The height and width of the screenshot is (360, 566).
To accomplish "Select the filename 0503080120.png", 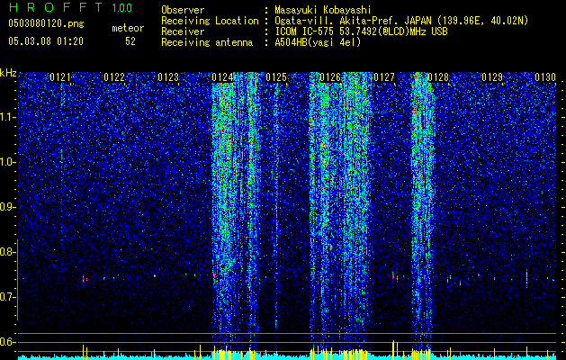I will [x=46, y=23].
